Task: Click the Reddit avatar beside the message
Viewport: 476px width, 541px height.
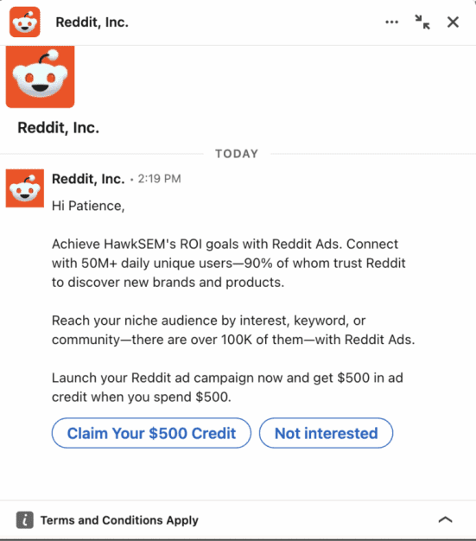Action: point(25,188)
